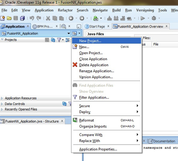Open the FusionNX_Application selector dropdown

69,34
